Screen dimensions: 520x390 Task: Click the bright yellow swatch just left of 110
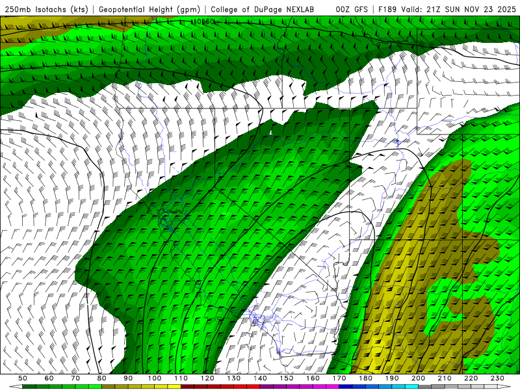[174, 387]
